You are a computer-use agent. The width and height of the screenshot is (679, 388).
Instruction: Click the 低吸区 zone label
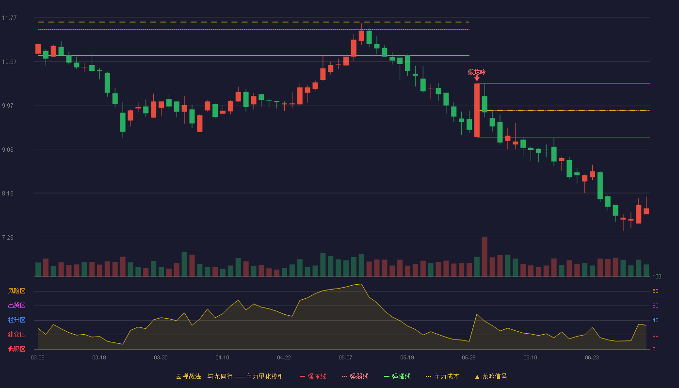pyautogui.click(x=16, y=349)
